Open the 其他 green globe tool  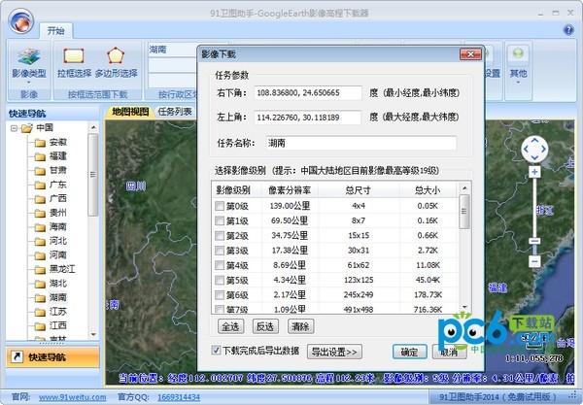[x=518, y=64]
